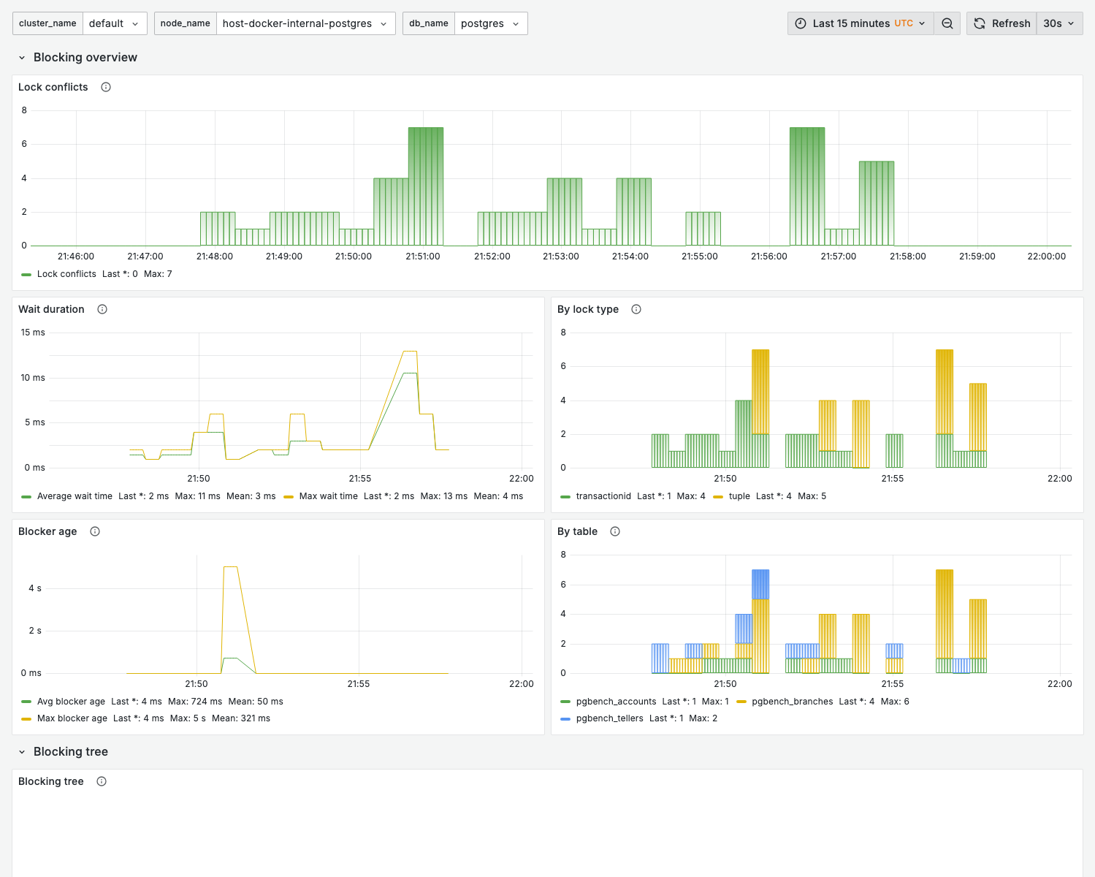The image size is (1095, 877).
Task: Open the 30s auto-refresh interval dropdown
Action: click(1058, 23)
